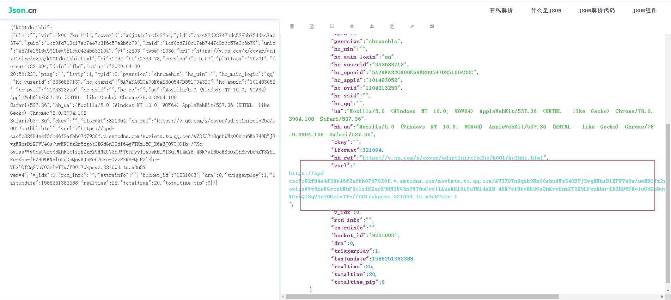Click the compress JSON icon
The image size is (671, 300).
(x=412, y=26)
